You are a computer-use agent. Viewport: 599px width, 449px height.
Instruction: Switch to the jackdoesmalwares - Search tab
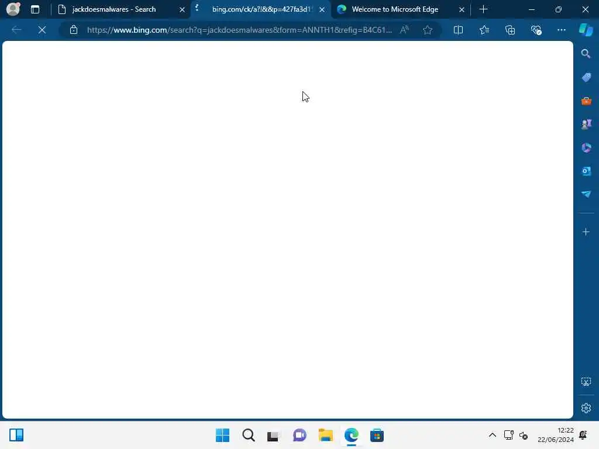click(114, 9)
